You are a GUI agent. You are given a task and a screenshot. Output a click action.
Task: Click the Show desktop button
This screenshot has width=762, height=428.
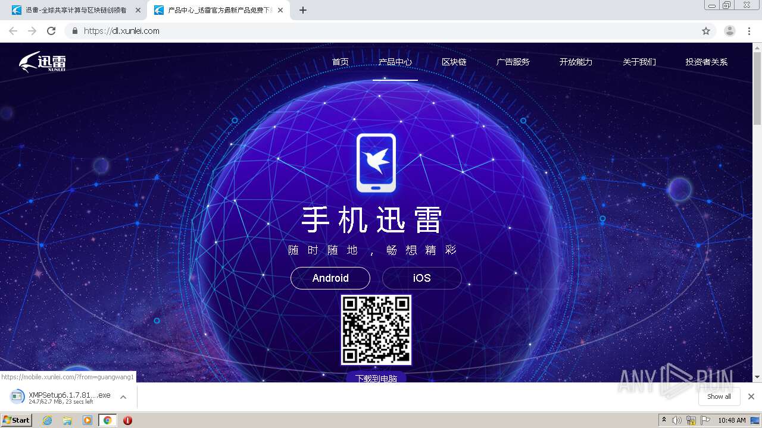point(756,420)
